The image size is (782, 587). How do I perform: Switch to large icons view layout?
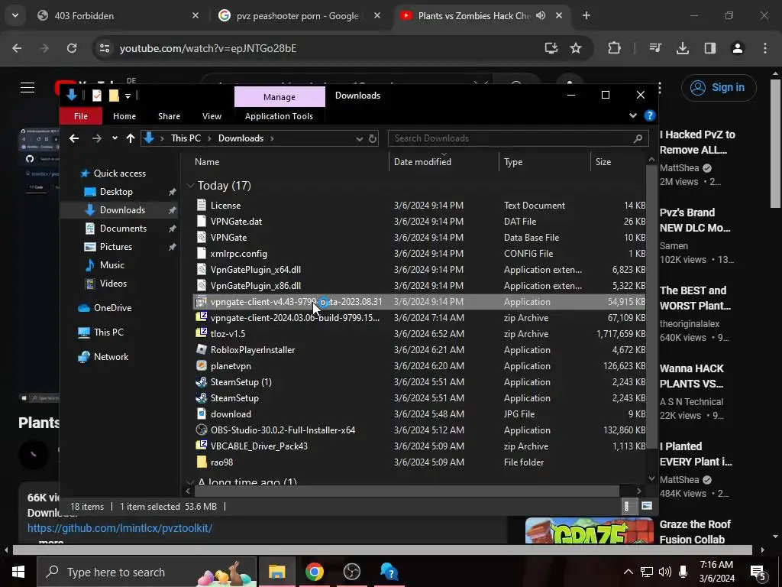tap(646, 506)
